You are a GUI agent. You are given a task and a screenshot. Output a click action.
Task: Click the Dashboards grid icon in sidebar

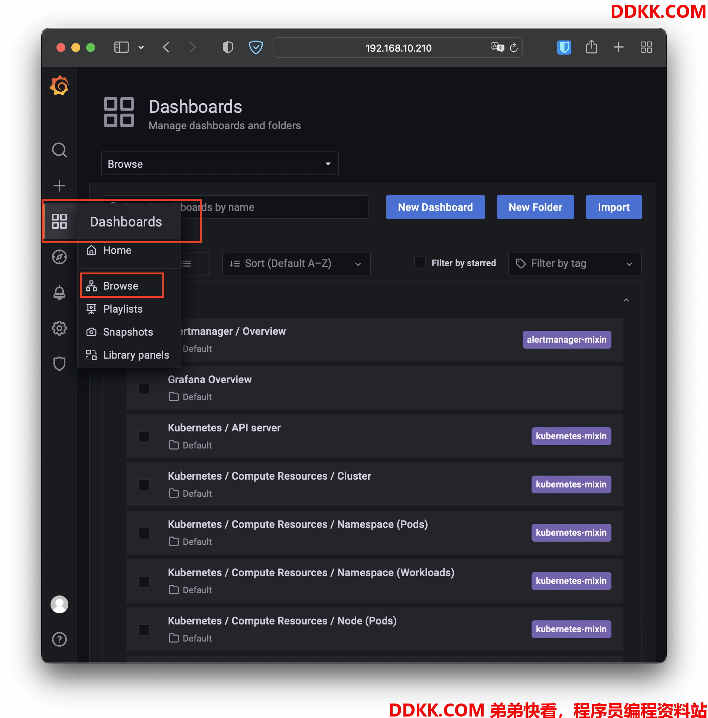(x=59, y=221)
